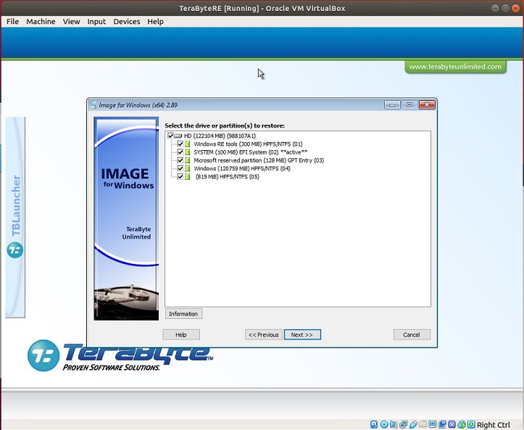This screenshot has height=430, width=524.
Task: Click the mouse integration status icon
Action: [x=462, y=424]
